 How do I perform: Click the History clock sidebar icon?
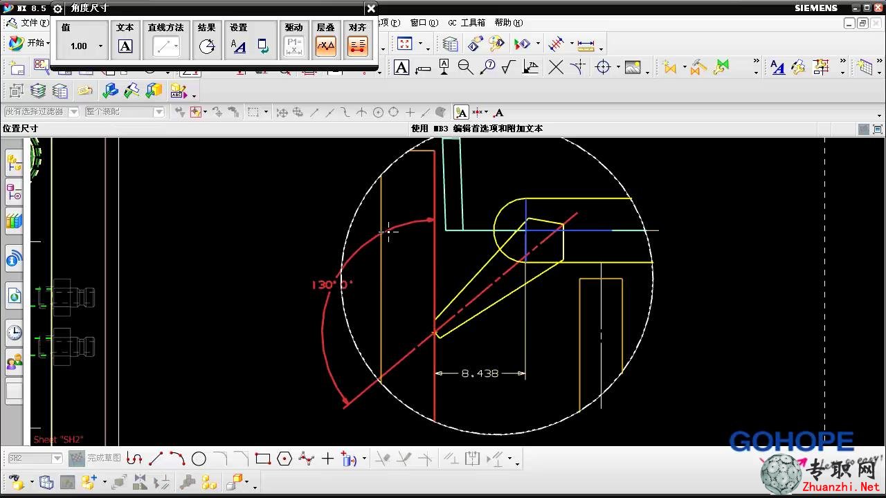(x=14, y=333)
